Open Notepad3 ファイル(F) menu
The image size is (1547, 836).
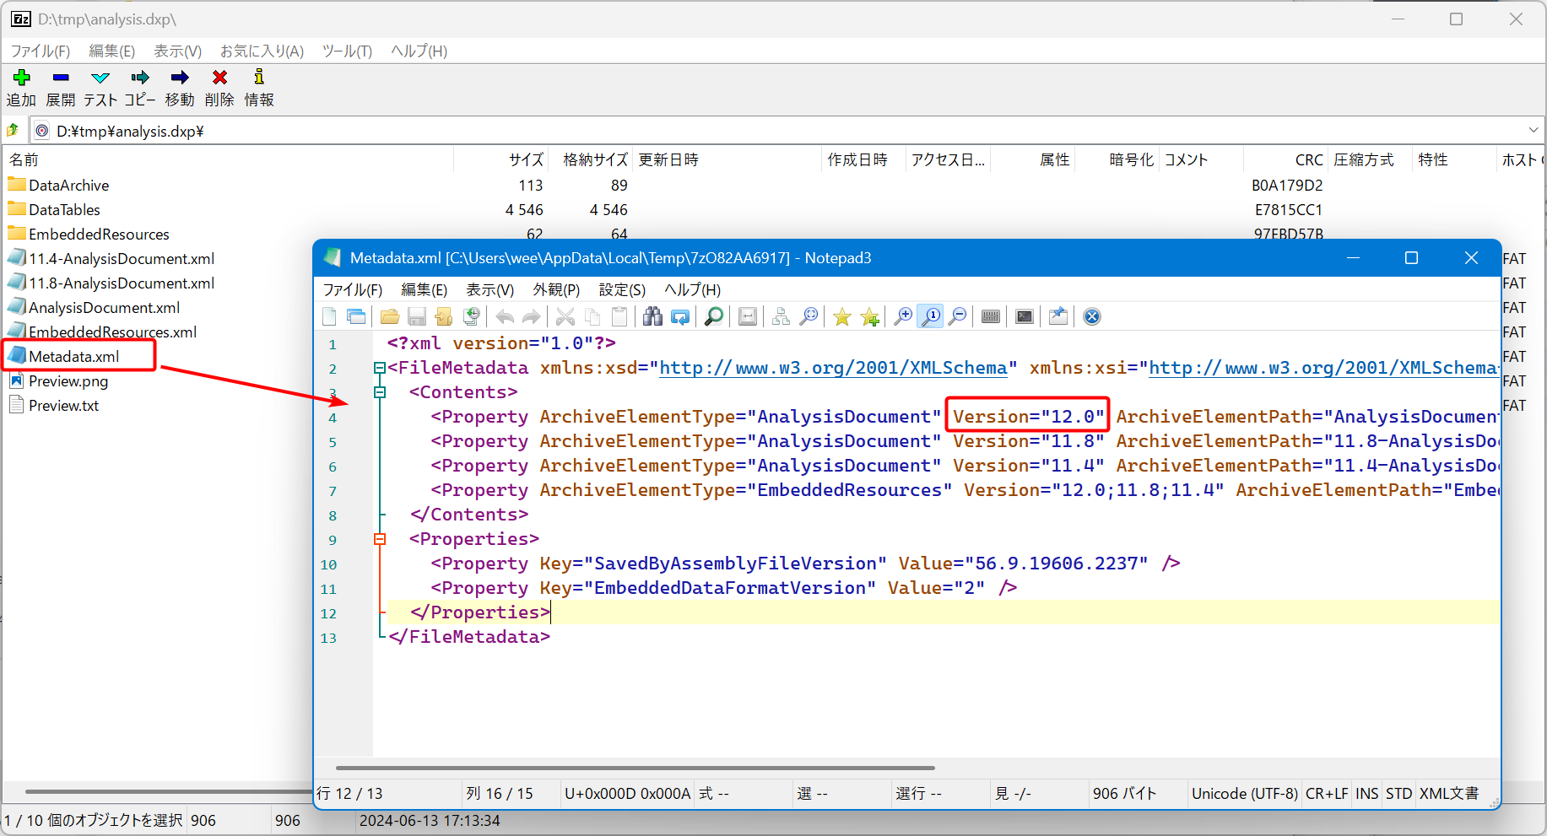tap(353, 290)
